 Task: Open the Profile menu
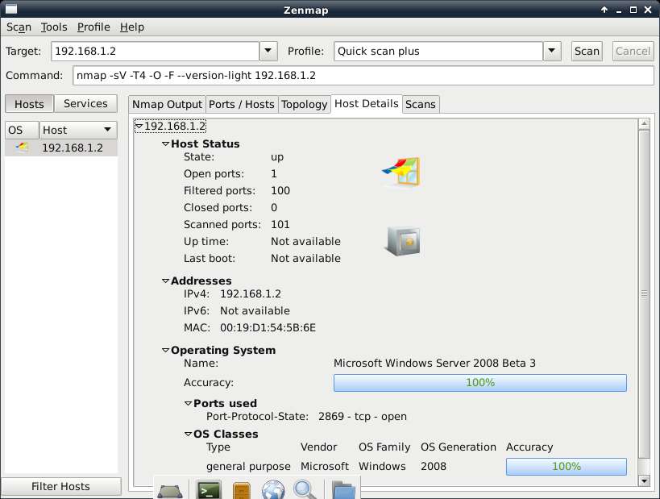[93, 27]
